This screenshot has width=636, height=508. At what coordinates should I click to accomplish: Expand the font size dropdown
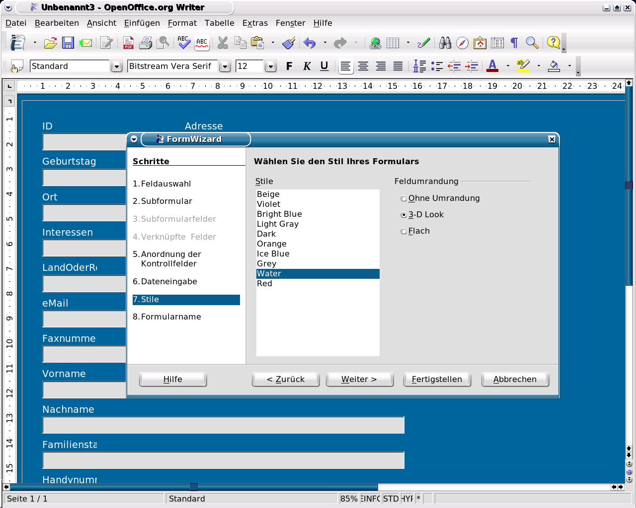[x=270, y=66]
